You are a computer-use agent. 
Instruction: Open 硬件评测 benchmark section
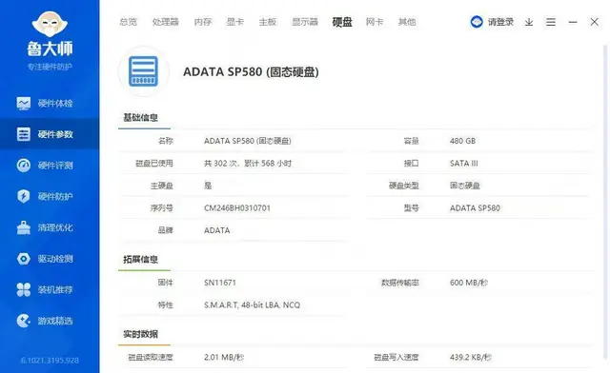pyautogui.click(x=50, y=166)
